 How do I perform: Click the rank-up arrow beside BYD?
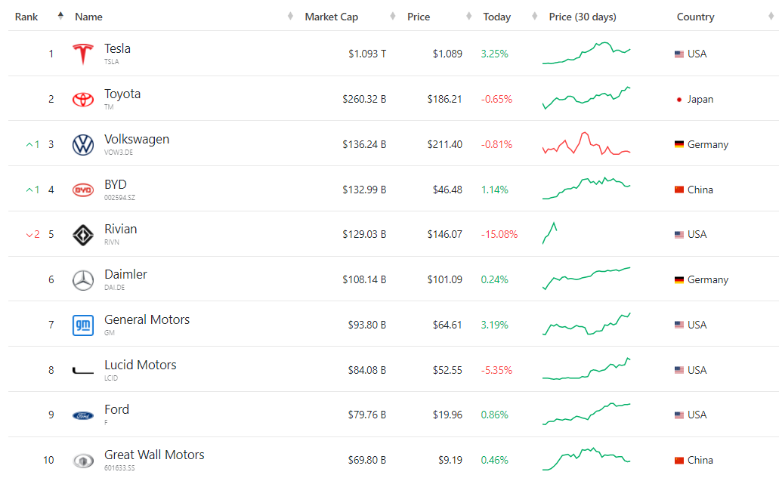coord(29,190)
